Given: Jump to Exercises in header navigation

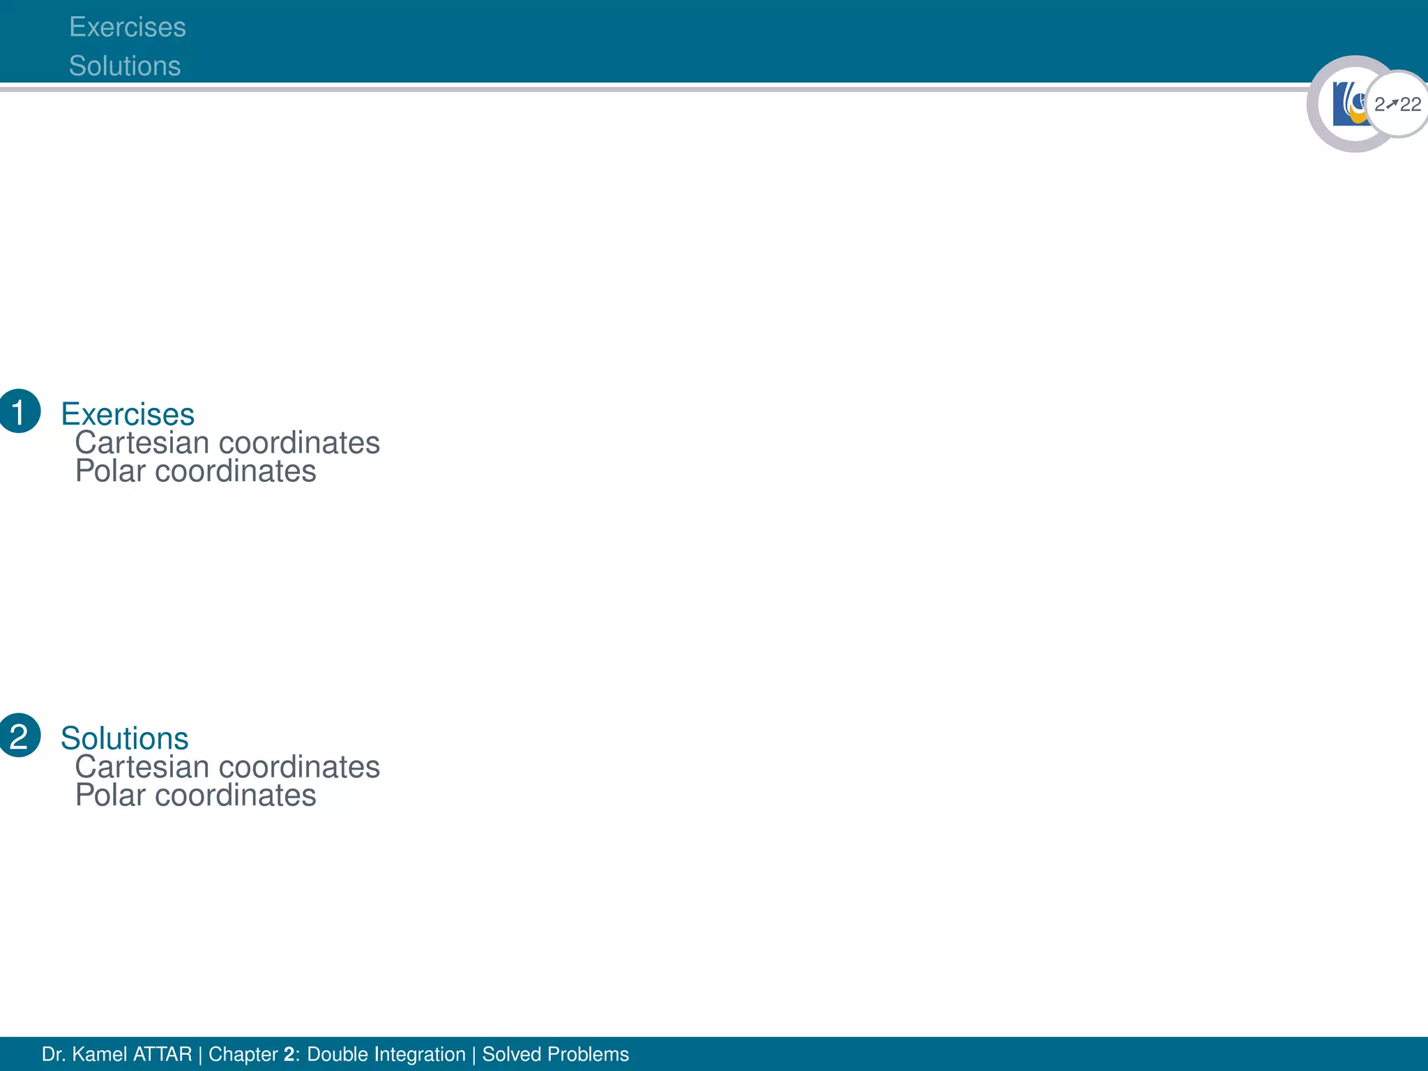Looking at the screenshot, I should (128, 27).
